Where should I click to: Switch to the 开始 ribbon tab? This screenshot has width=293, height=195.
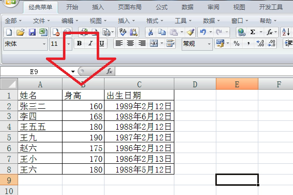(72, 7)
